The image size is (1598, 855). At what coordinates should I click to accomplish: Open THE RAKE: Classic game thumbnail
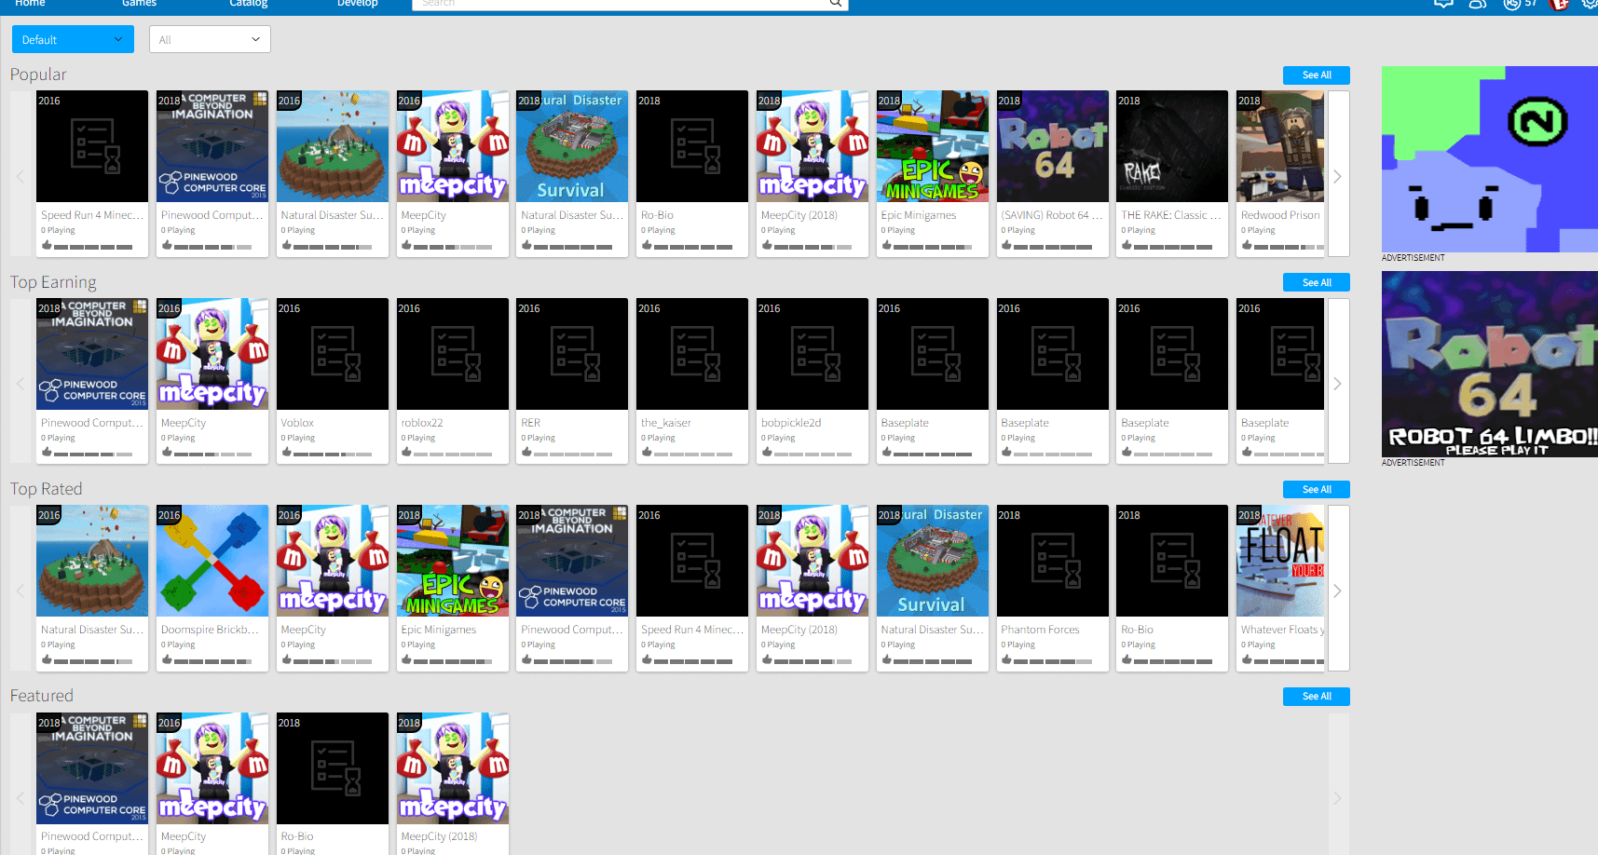pyautogui.click(x=1172, y=146)
